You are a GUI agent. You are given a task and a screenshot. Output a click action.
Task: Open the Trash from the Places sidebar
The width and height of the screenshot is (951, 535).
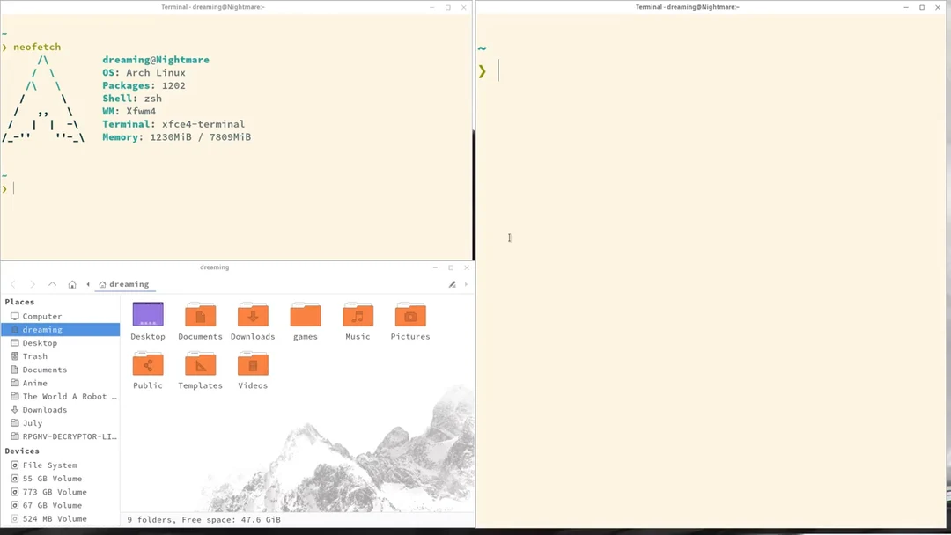35,355
